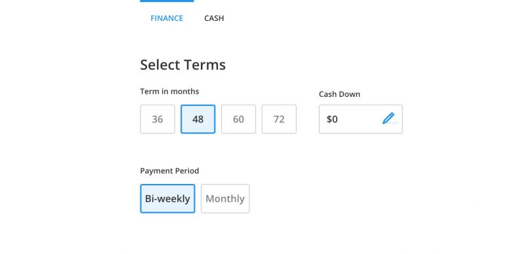Pick the five-year term option
525x254 pixels.
pos(238,119)
